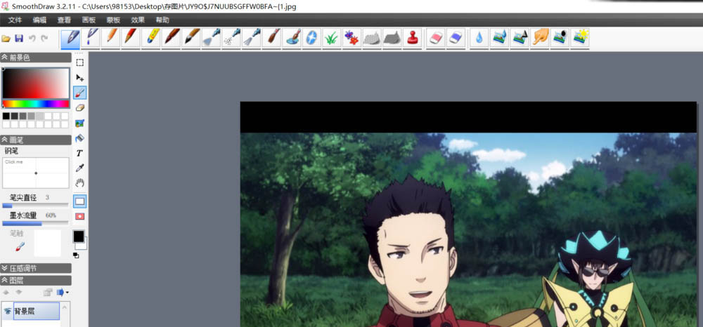703x327 pixels.
Task: Collapse the 图层 panel
Action: [36, 281]
